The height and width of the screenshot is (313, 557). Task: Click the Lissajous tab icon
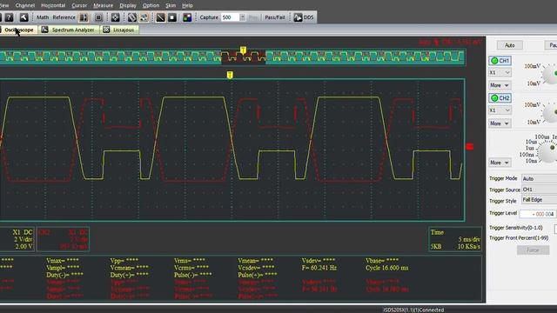pyautogui.click(x=106, y=30)
